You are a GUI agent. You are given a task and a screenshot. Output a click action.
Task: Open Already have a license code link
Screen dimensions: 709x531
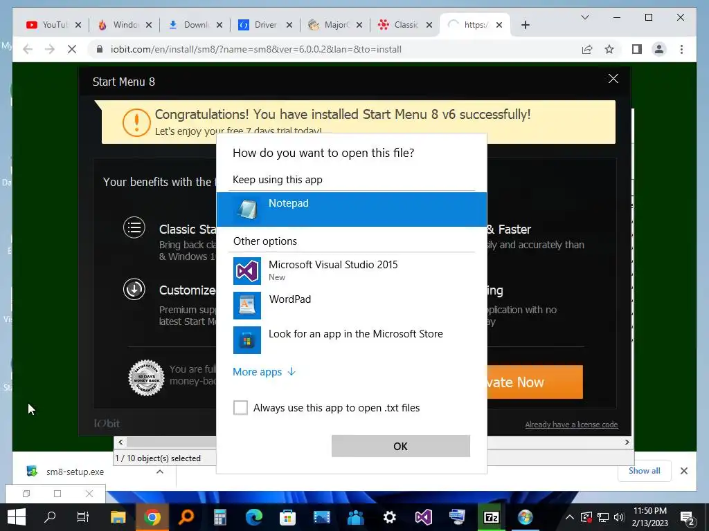[571, 425]
